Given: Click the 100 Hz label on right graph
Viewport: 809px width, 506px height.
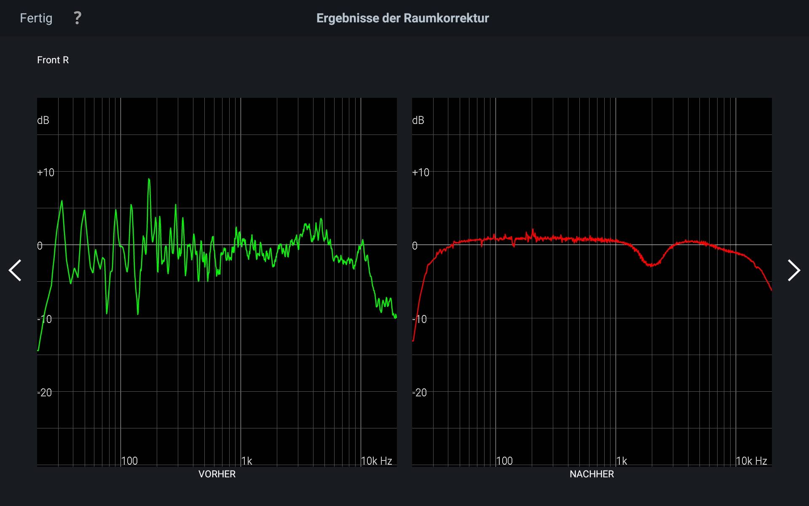Looking at the screenshot, I should click(504, 461).
